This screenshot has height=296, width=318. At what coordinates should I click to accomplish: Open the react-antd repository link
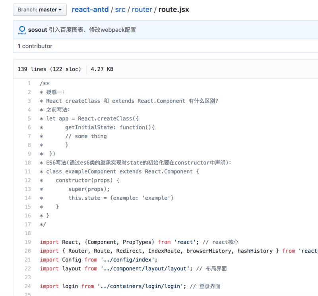tap(90, 10)
